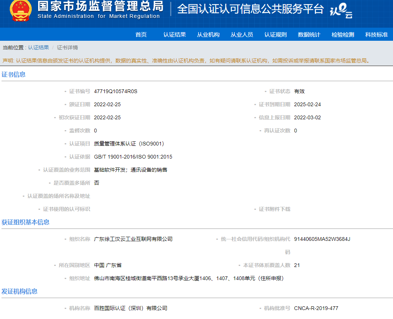The height and width of the screenshot is (319, 393).
Task: Click certificate number 47719Q10574R0S
Action: pyautogui.click(x=116, y=91)
